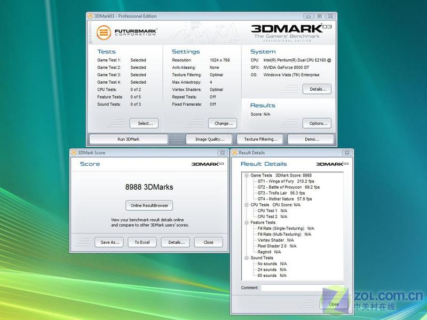Click the Result Details window title icon
The image size is (427, 320).
coord(234,153)
